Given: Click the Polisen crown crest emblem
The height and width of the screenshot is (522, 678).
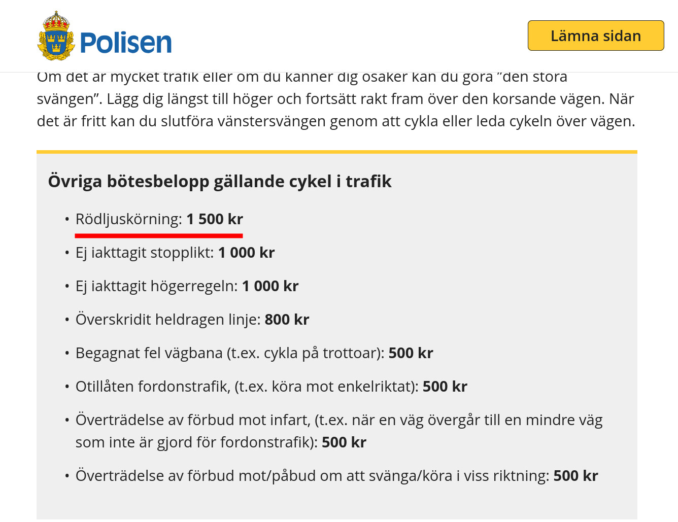Looking at the screenshot, I should point(56,37).
